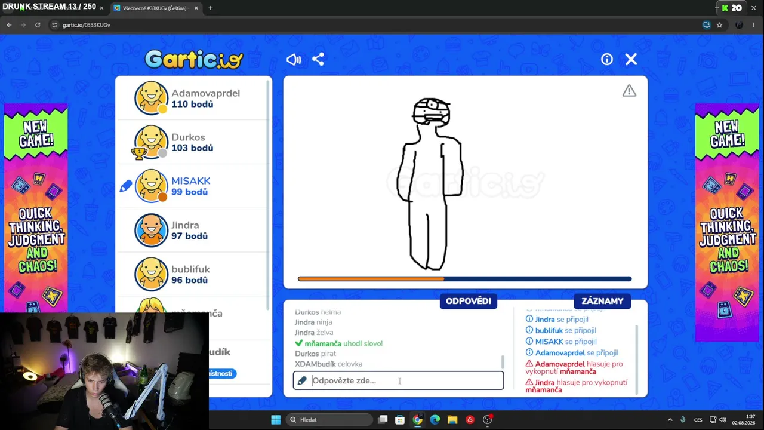Click the round timer progress bar
This screenshot has height=430, width=764.
[x=464, y=279]
